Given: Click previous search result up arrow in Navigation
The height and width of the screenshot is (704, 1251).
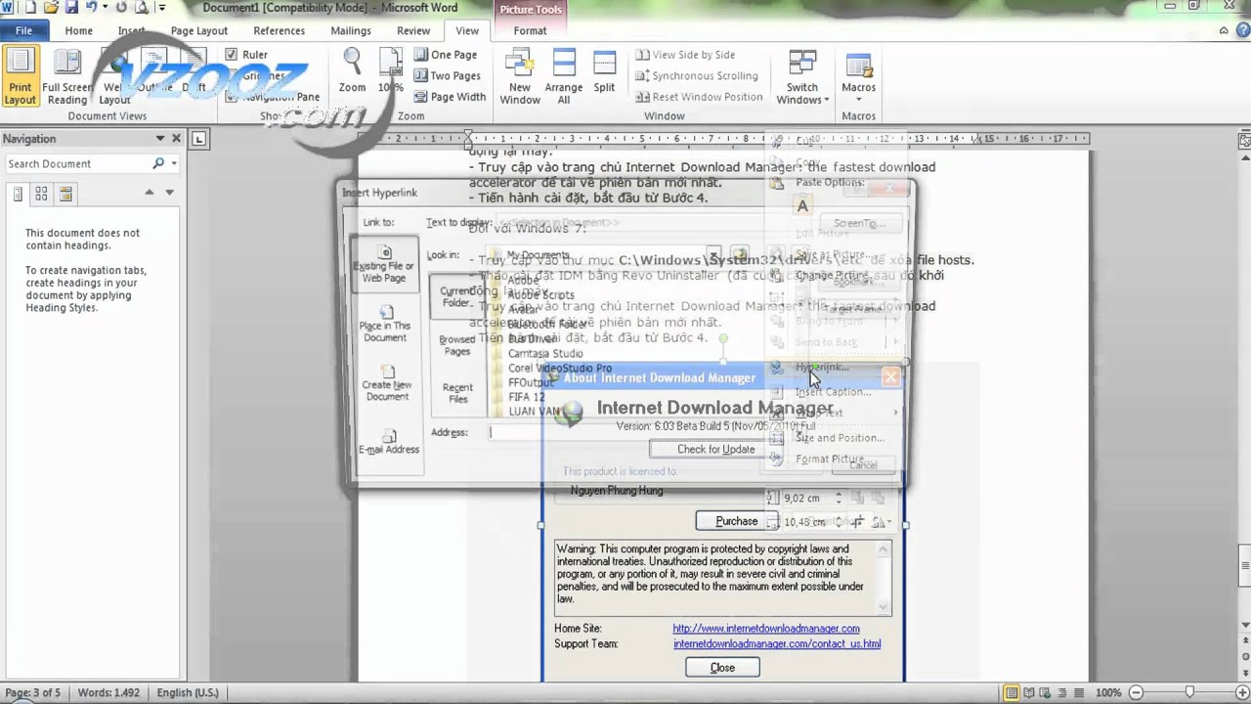Looking at the screenshot, I should (x=150, y=195).
